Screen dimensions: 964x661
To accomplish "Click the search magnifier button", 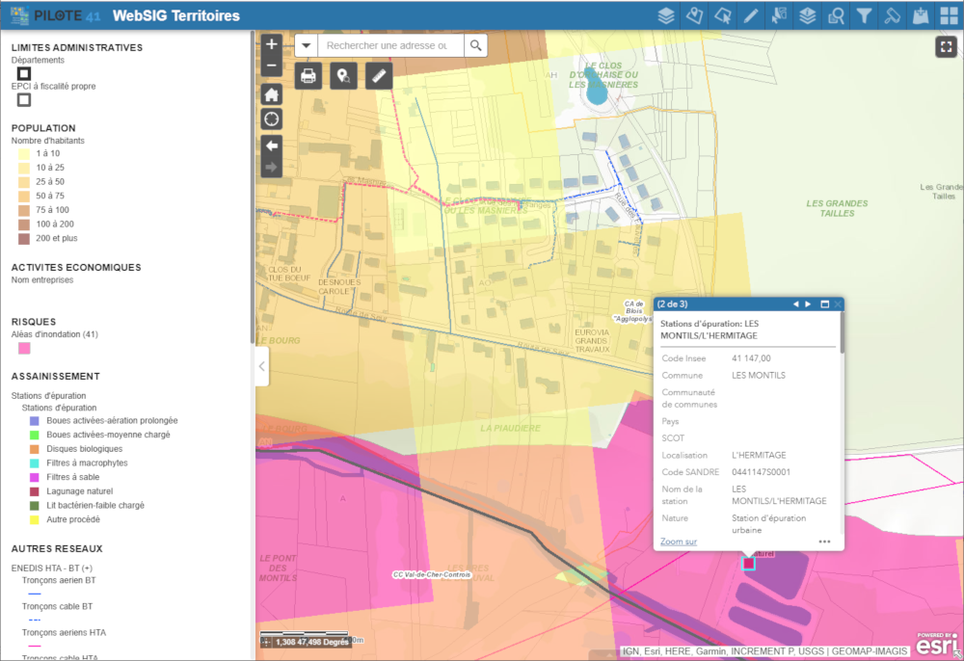I will tap(475, 45).
